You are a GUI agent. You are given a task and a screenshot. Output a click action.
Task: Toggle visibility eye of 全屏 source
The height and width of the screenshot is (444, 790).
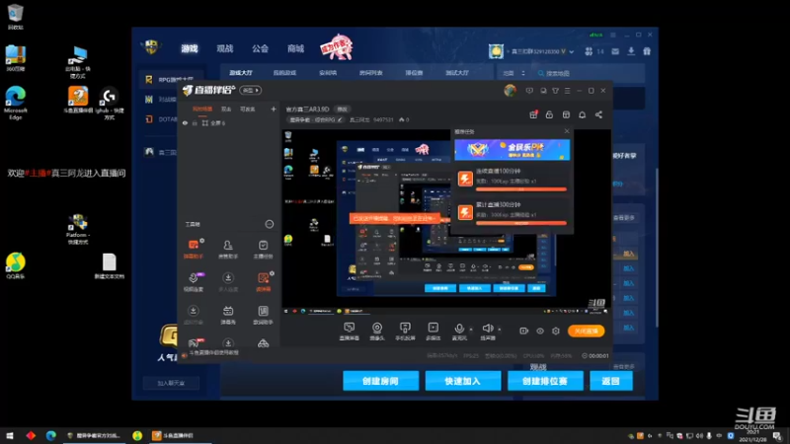[185, 122]
